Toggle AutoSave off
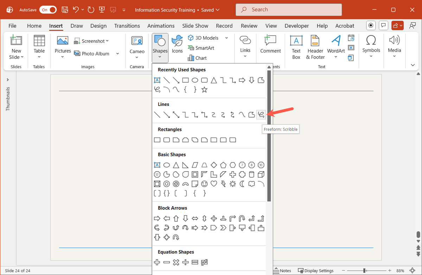422x275 pixels. point(48,10)
